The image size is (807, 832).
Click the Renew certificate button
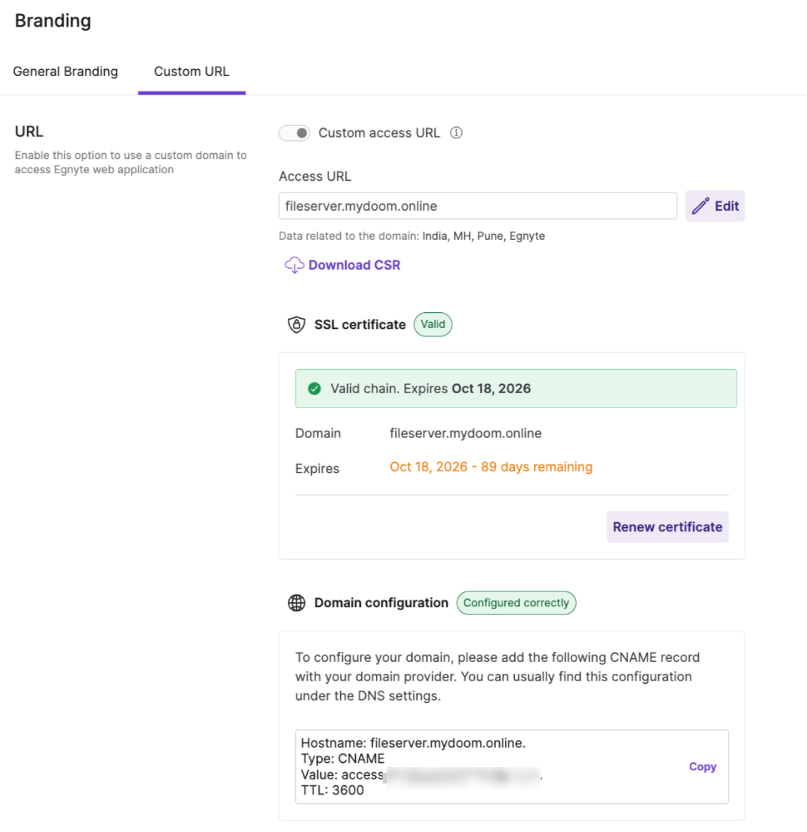(x=667, y=527)
